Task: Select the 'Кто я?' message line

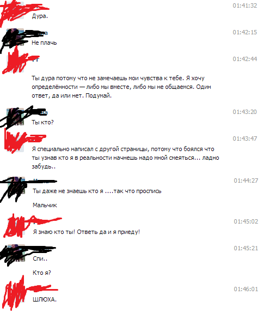Action: pyautogui.click(x=42, y=273)
